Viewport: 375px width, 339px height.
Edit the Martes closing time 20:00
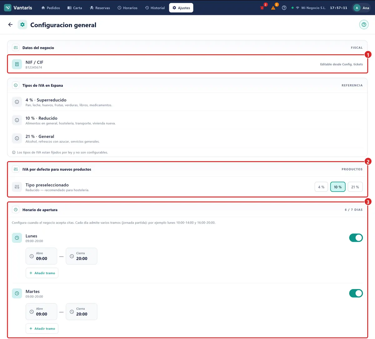pyautogui.click(x=82, y=312)
